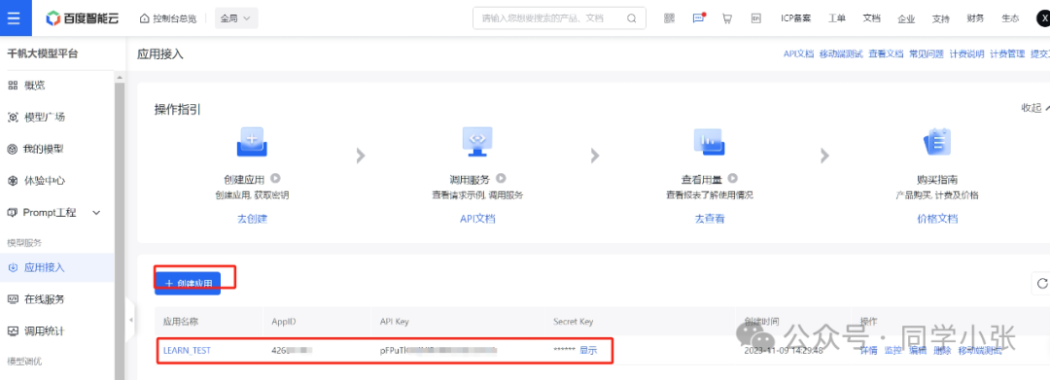Click the 2023-11-09 creation time cell
Image resolution: width=1050 pixels, height=380 pixels.
point(784,351)
